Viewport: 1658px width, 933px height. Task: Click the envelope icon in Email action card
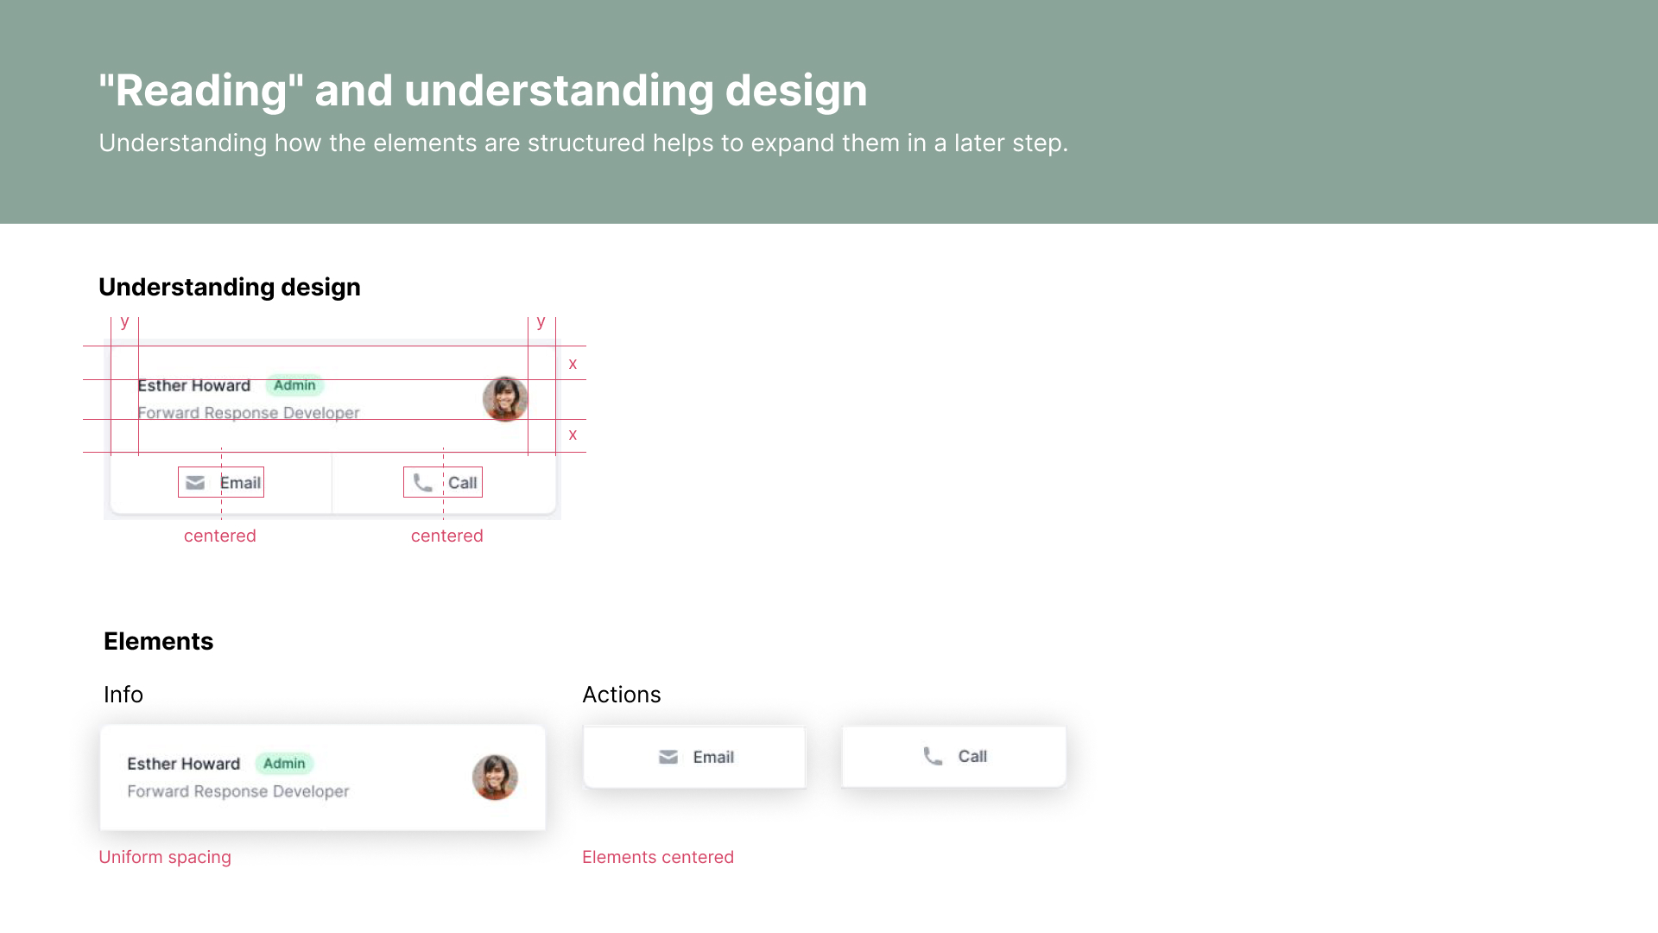tap(668, 757)
